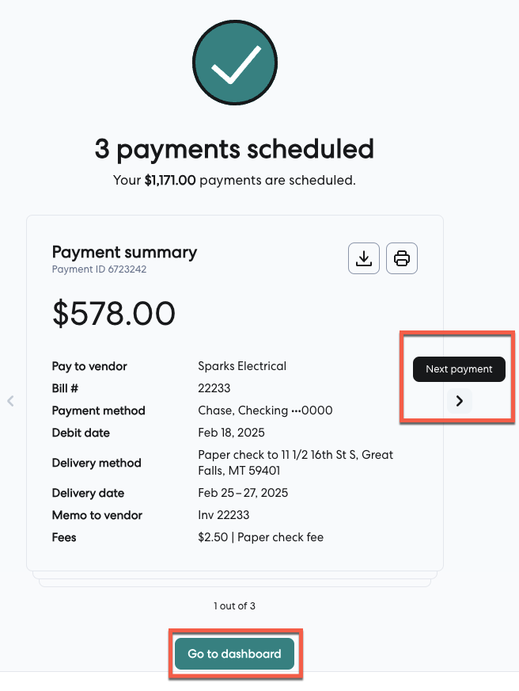Select the Sparks Electrical vendor name
Viewport: 519px width, 691px height.
tap(242, 366)
